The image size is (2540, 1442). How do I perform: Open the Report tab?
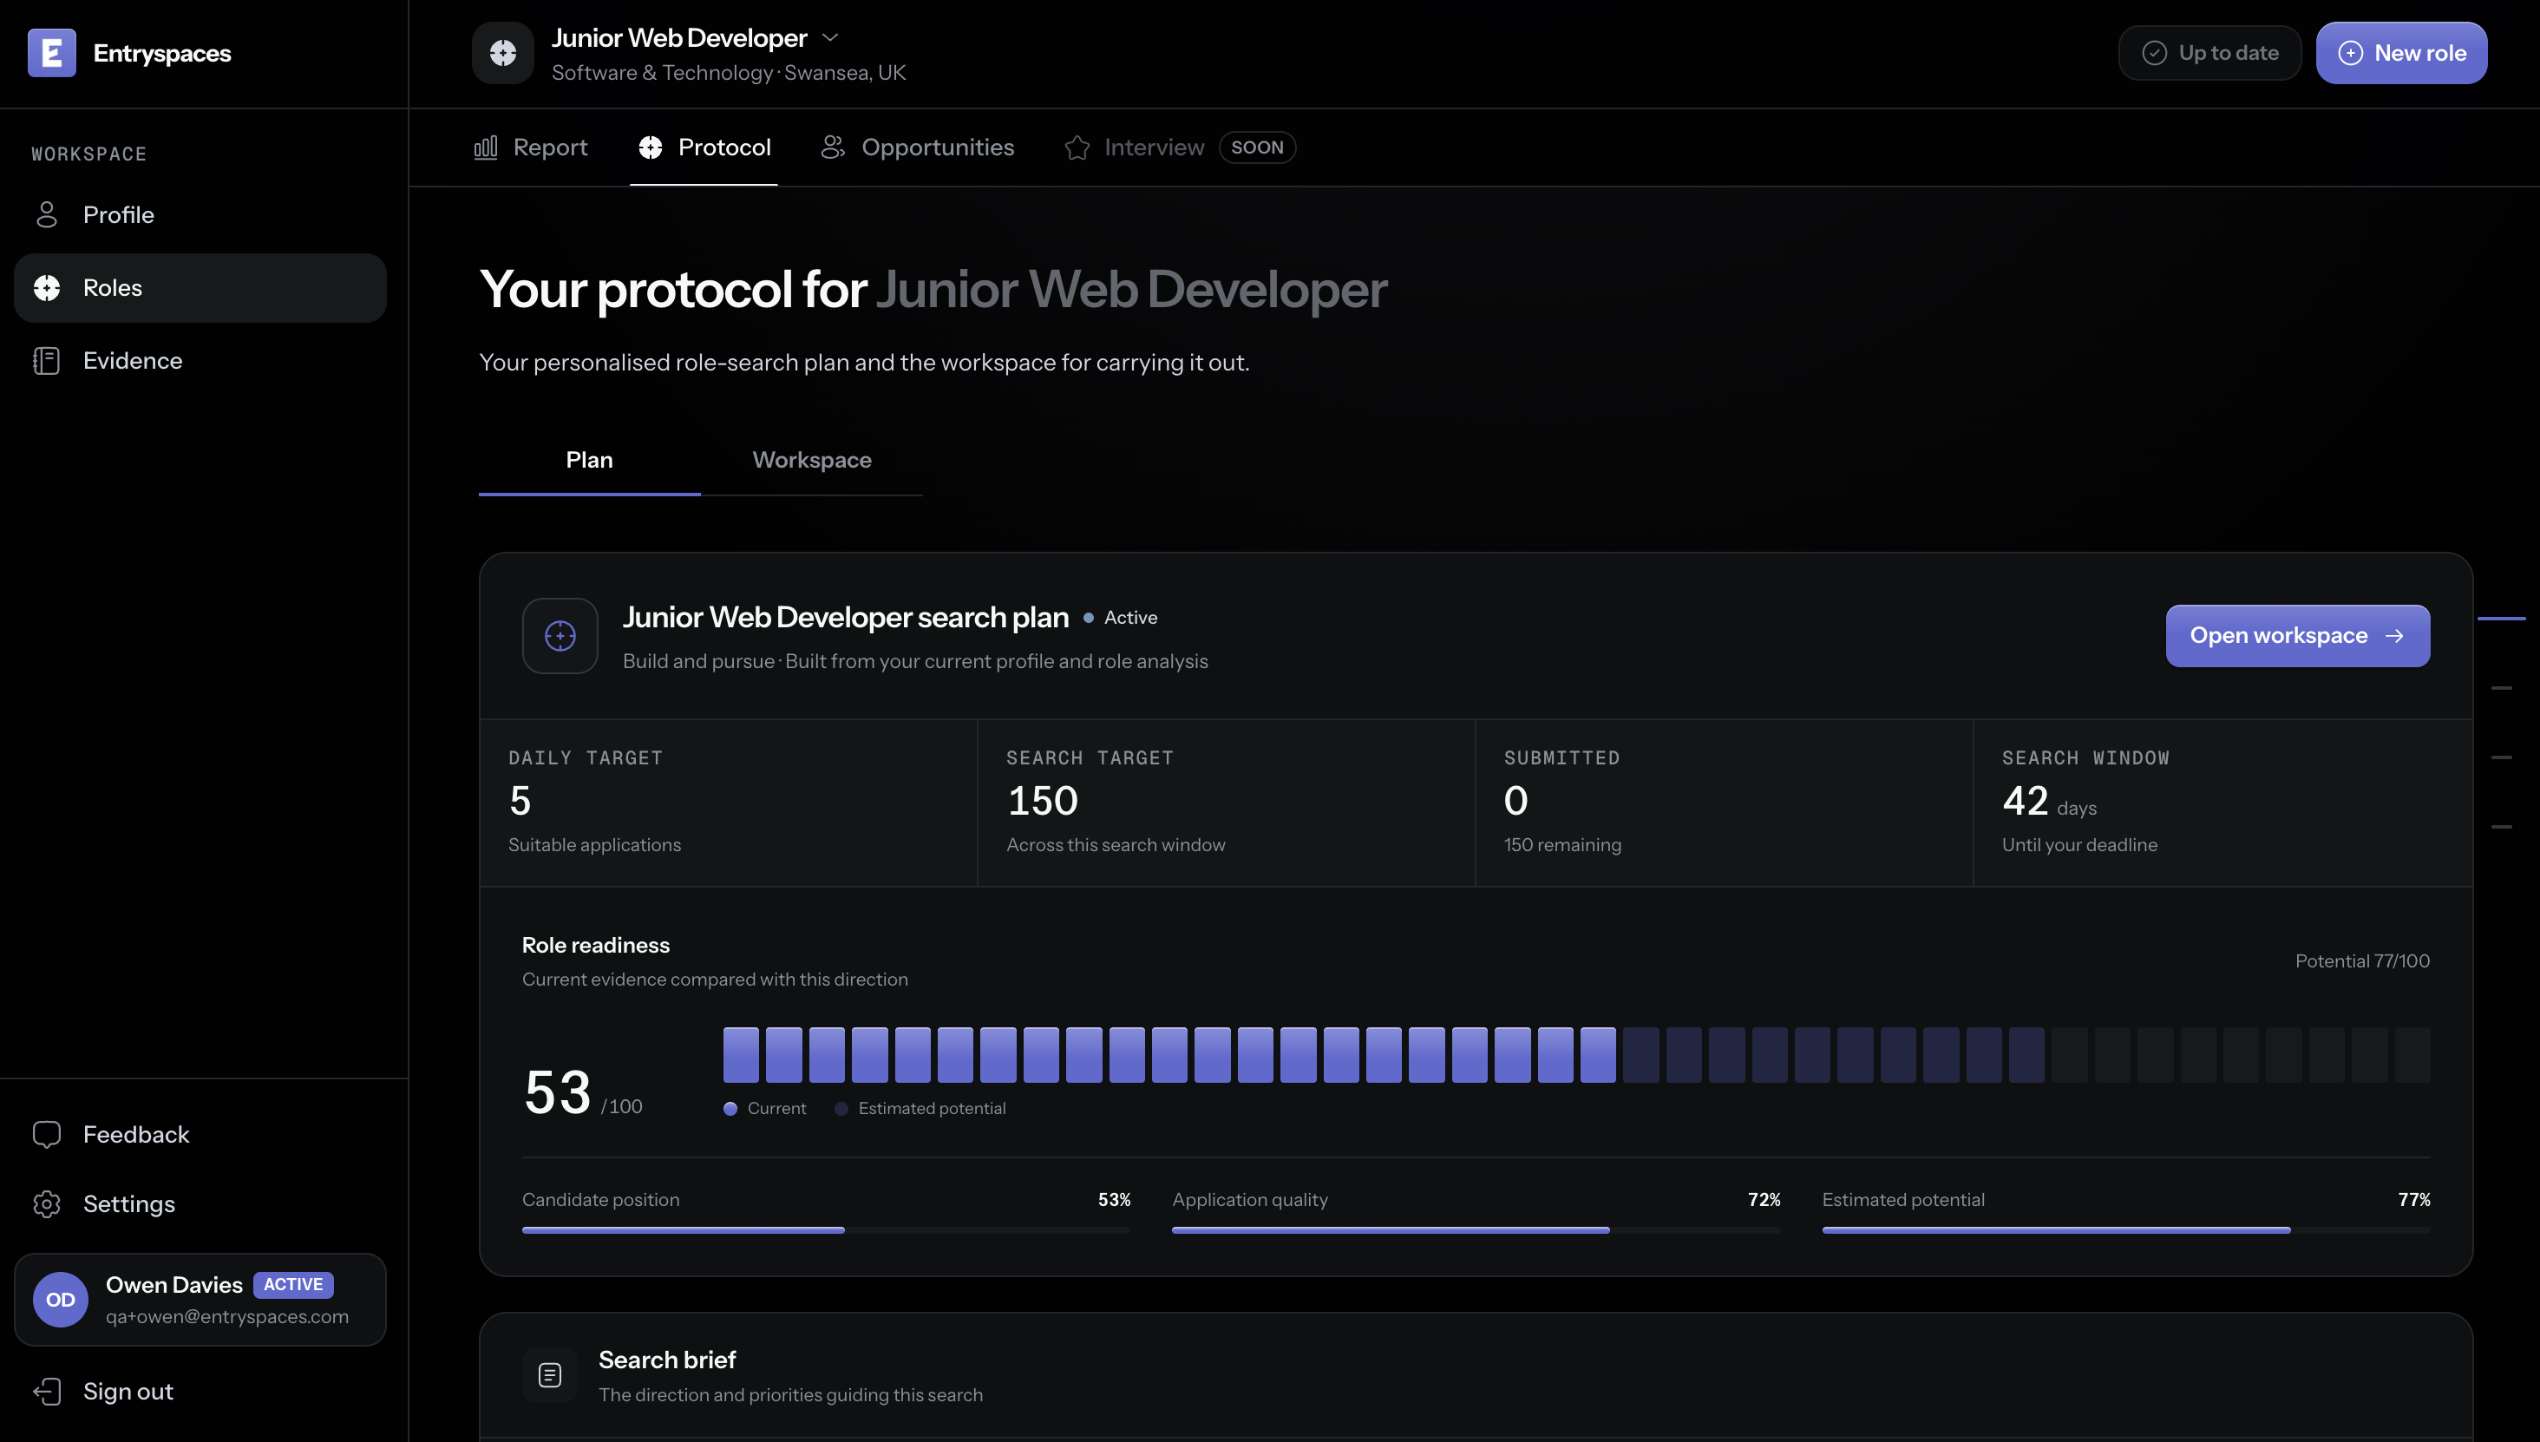coord(531,147)
